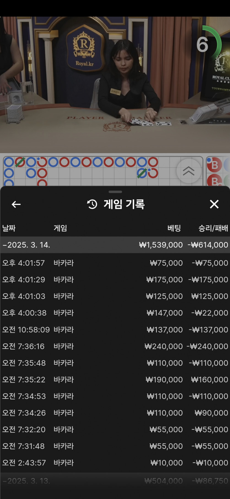Open the 오전 2:43:57 바카라 record
The image size is (230, 499).
(x=115, y=463)
